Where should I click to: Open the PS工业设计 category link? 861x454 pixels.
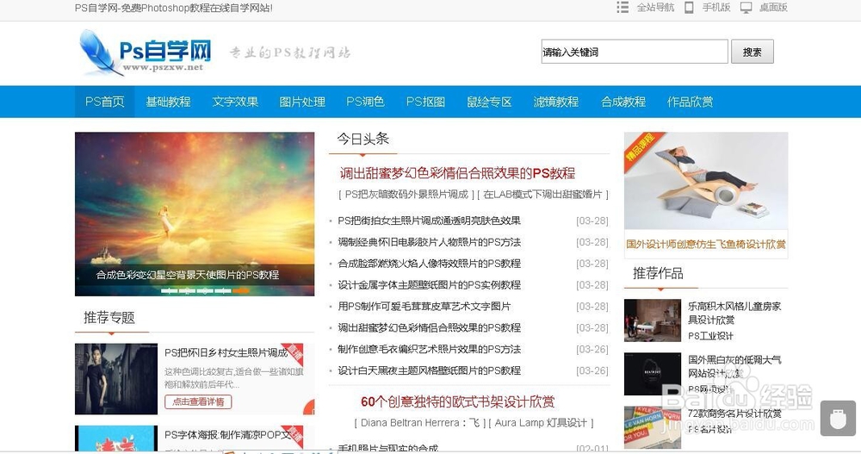[710, 336]
